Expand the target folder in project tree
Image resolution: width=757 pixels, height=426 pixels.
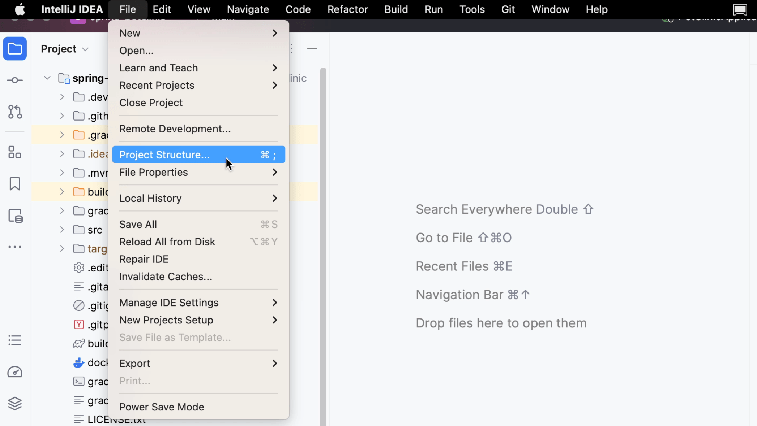click(x=61, y=248)
